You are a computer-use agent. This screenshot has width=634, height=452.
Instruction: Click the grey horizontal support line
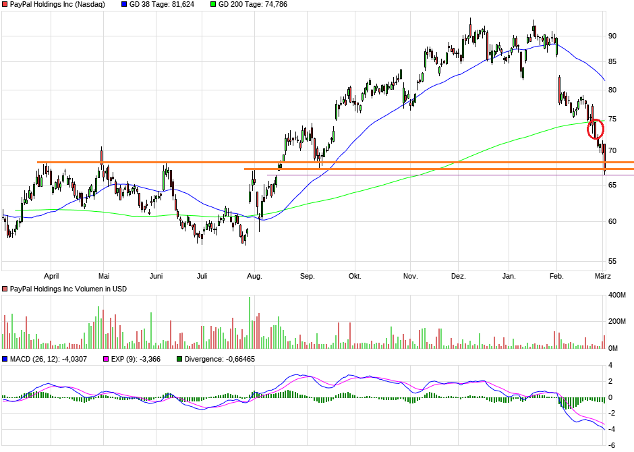pos(438,175)
